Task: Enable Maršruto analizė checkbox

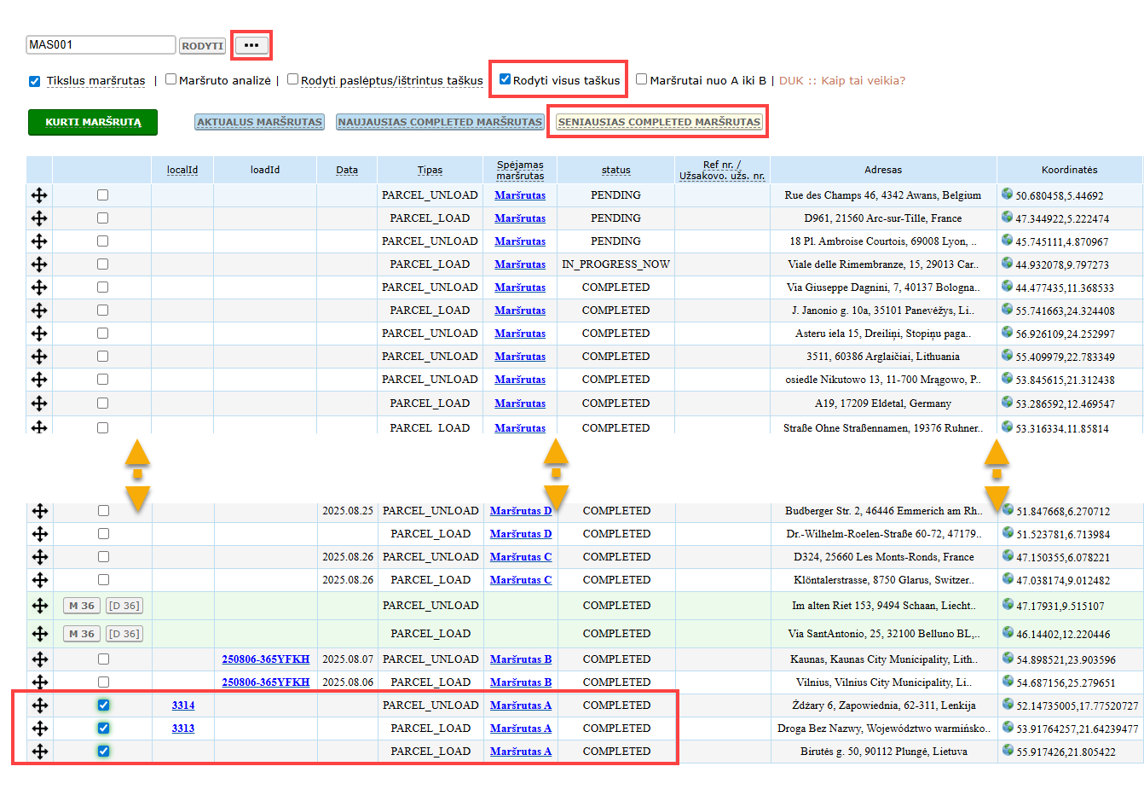Action: (x=170, y=79)
